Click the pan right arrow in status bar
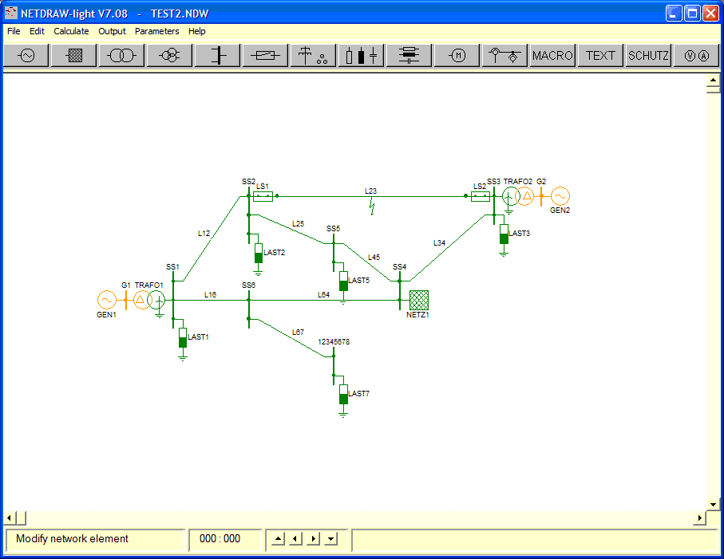 click(x=314, y=539)
